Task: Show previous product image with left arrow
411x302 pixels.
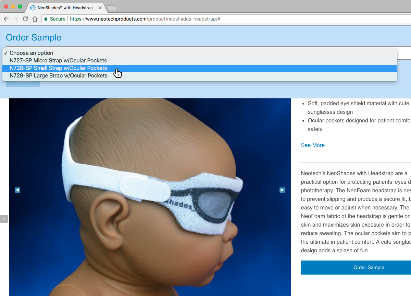Action: point(17,190)
